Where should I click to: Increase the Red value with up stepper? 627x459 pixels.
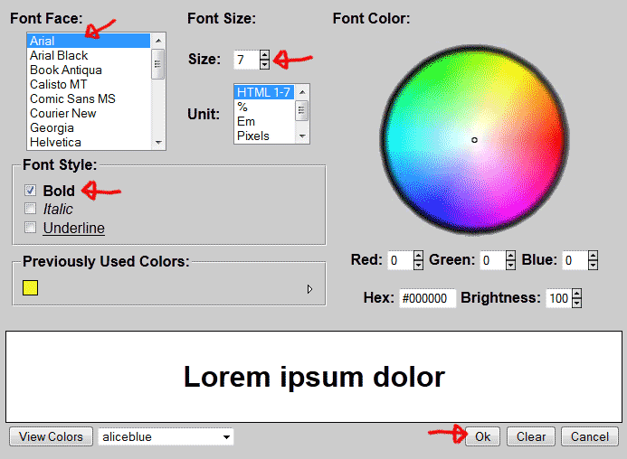[x=418, y=256]
